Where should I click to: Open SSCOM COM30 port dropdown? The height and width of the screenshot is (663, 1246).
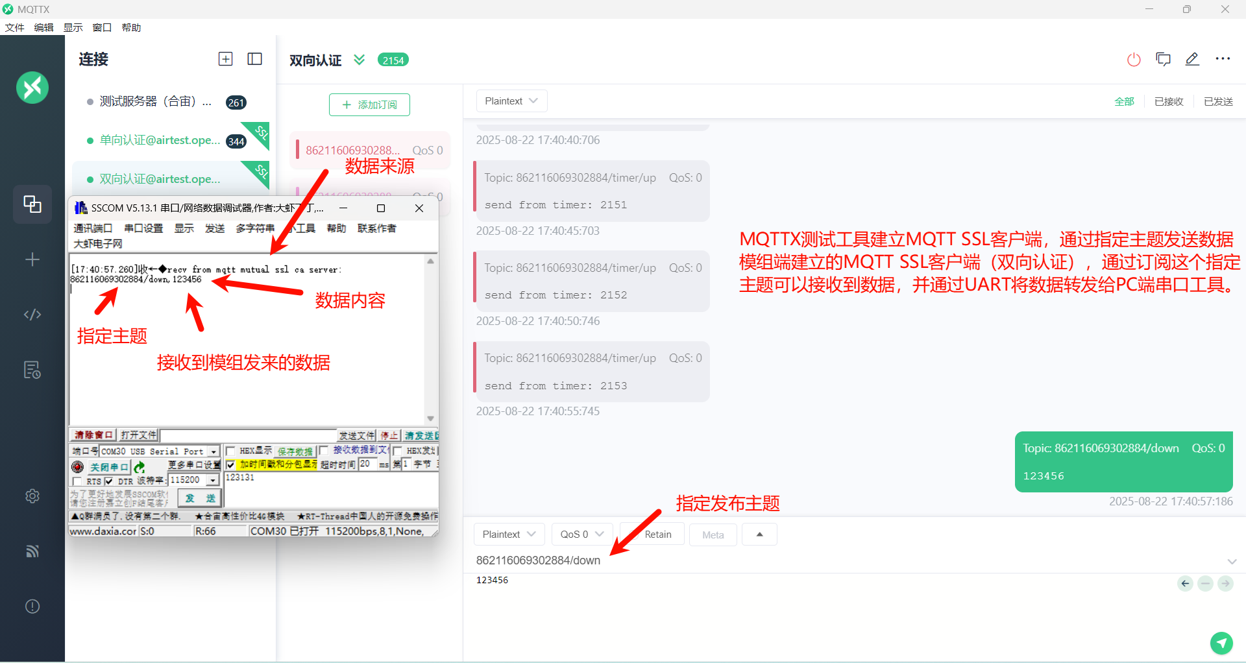[213, 452]
